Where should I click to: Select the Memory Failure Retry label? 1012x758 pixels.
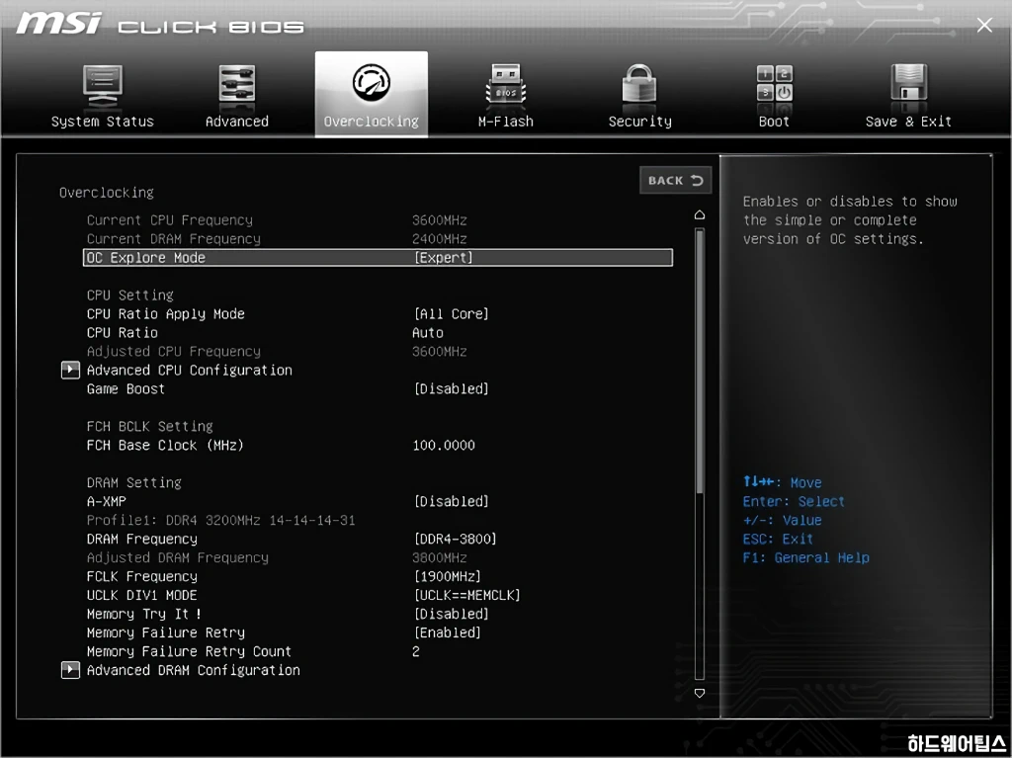click(166, 632)
